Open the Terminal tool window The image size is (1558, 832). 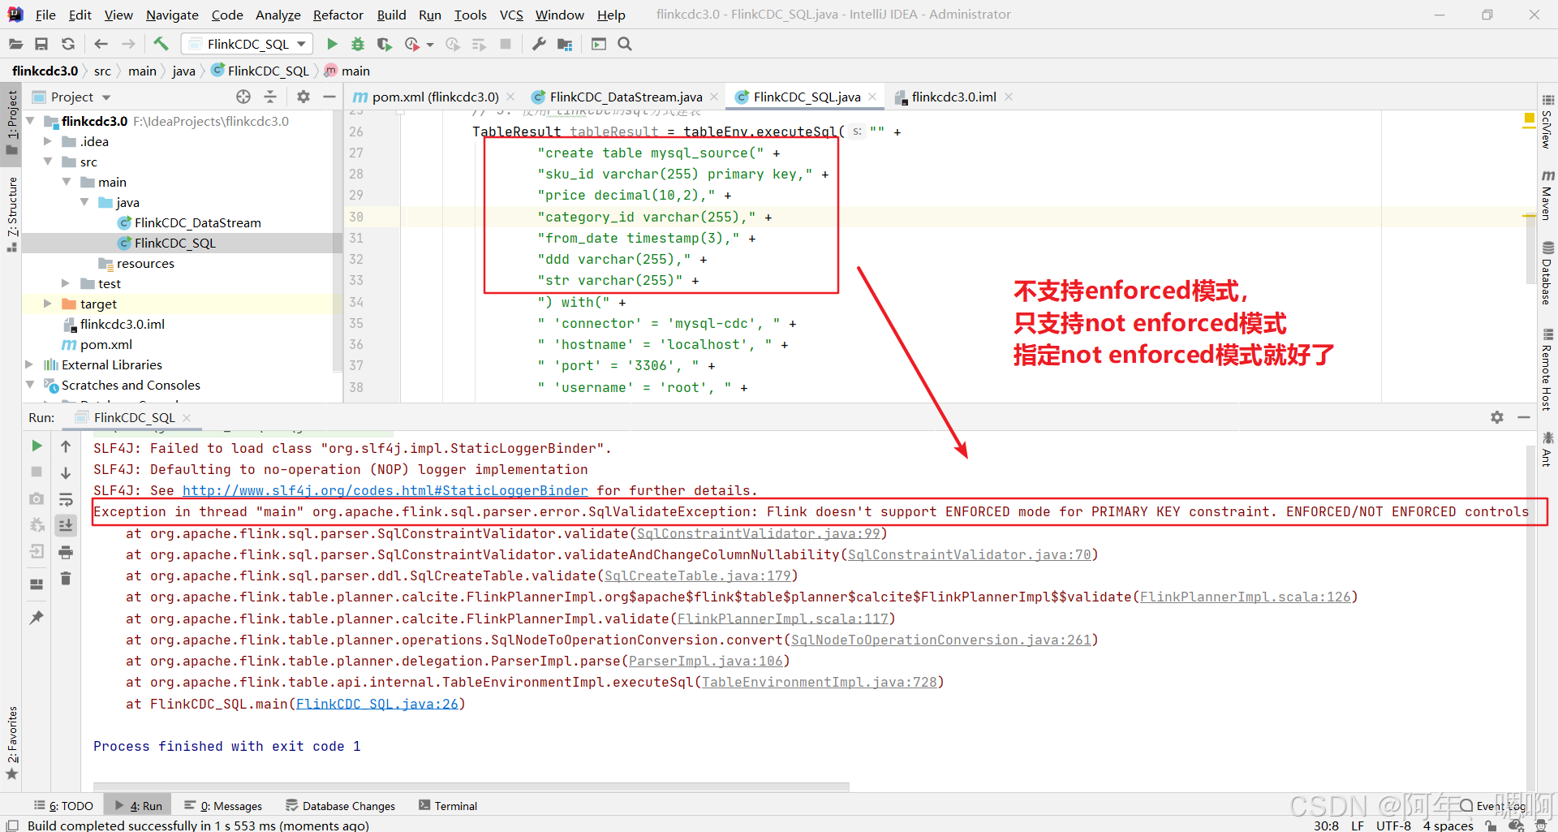448,806
